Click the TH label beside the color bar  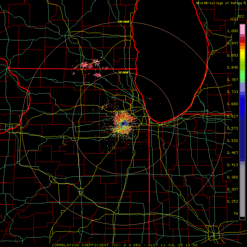[236, 214]
